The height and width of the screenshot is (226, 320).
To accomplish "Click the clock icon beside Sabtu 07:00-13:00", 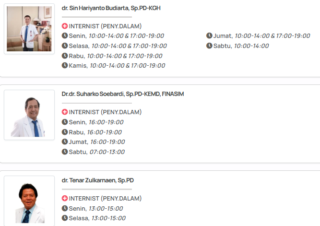I will pos(65,152).
